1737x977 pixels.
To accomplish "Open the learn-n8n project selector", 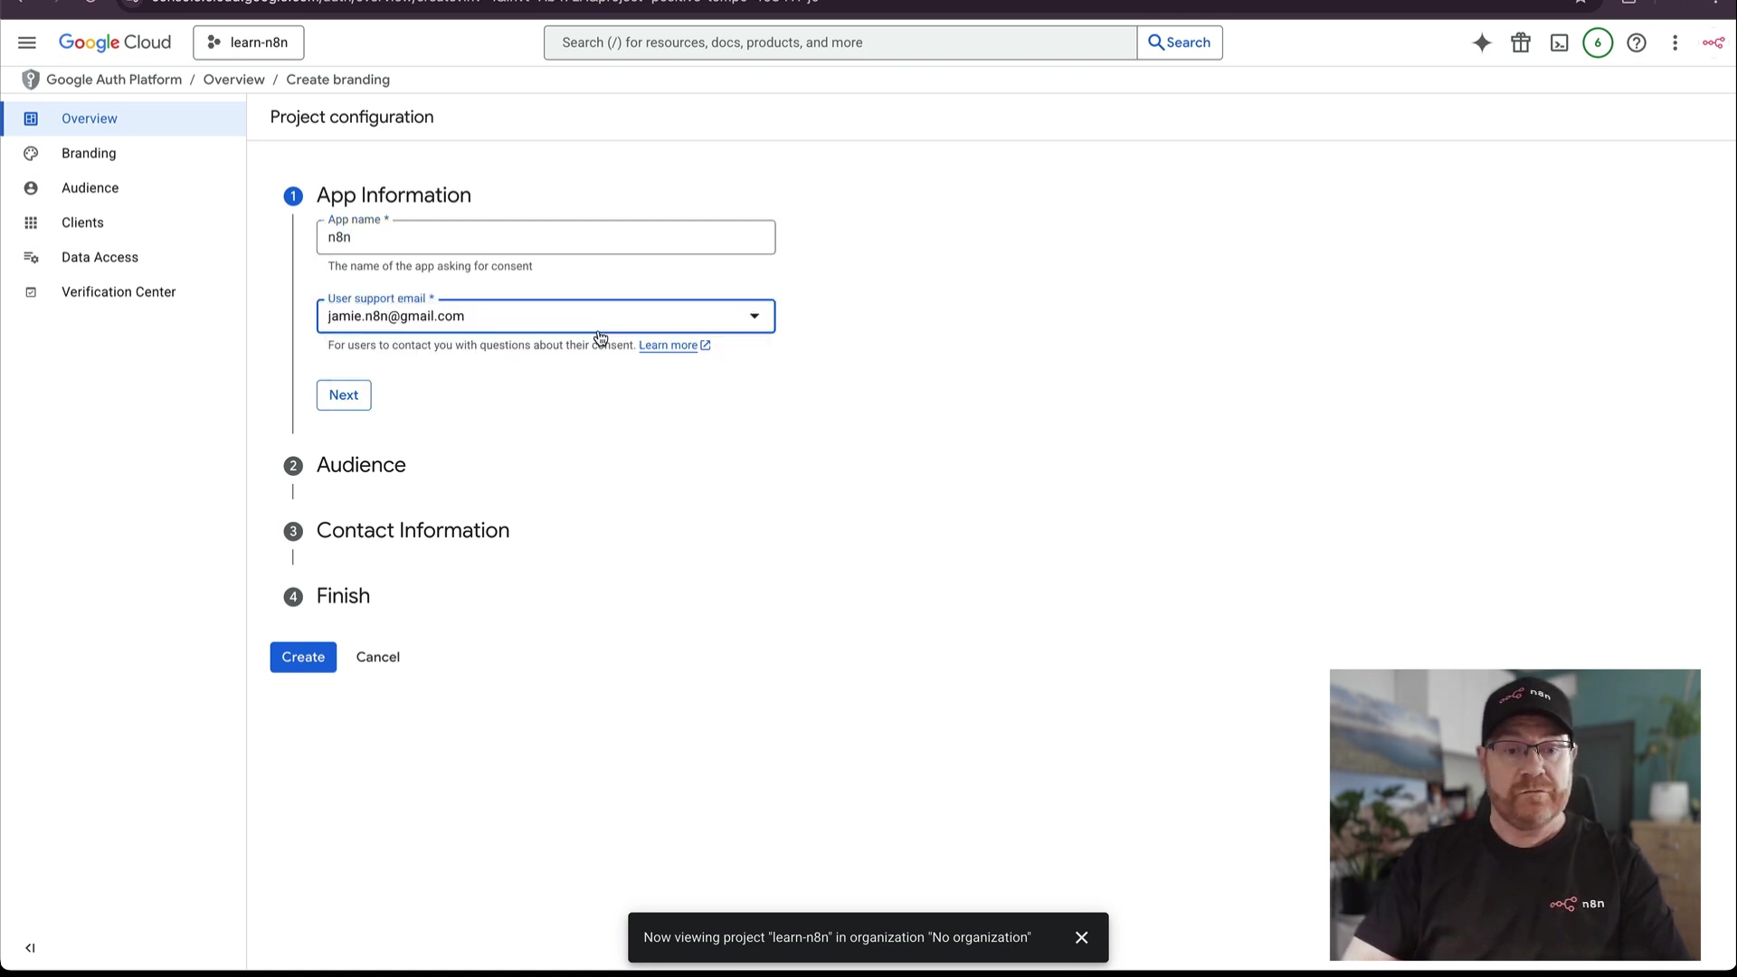I will [249, 43].
